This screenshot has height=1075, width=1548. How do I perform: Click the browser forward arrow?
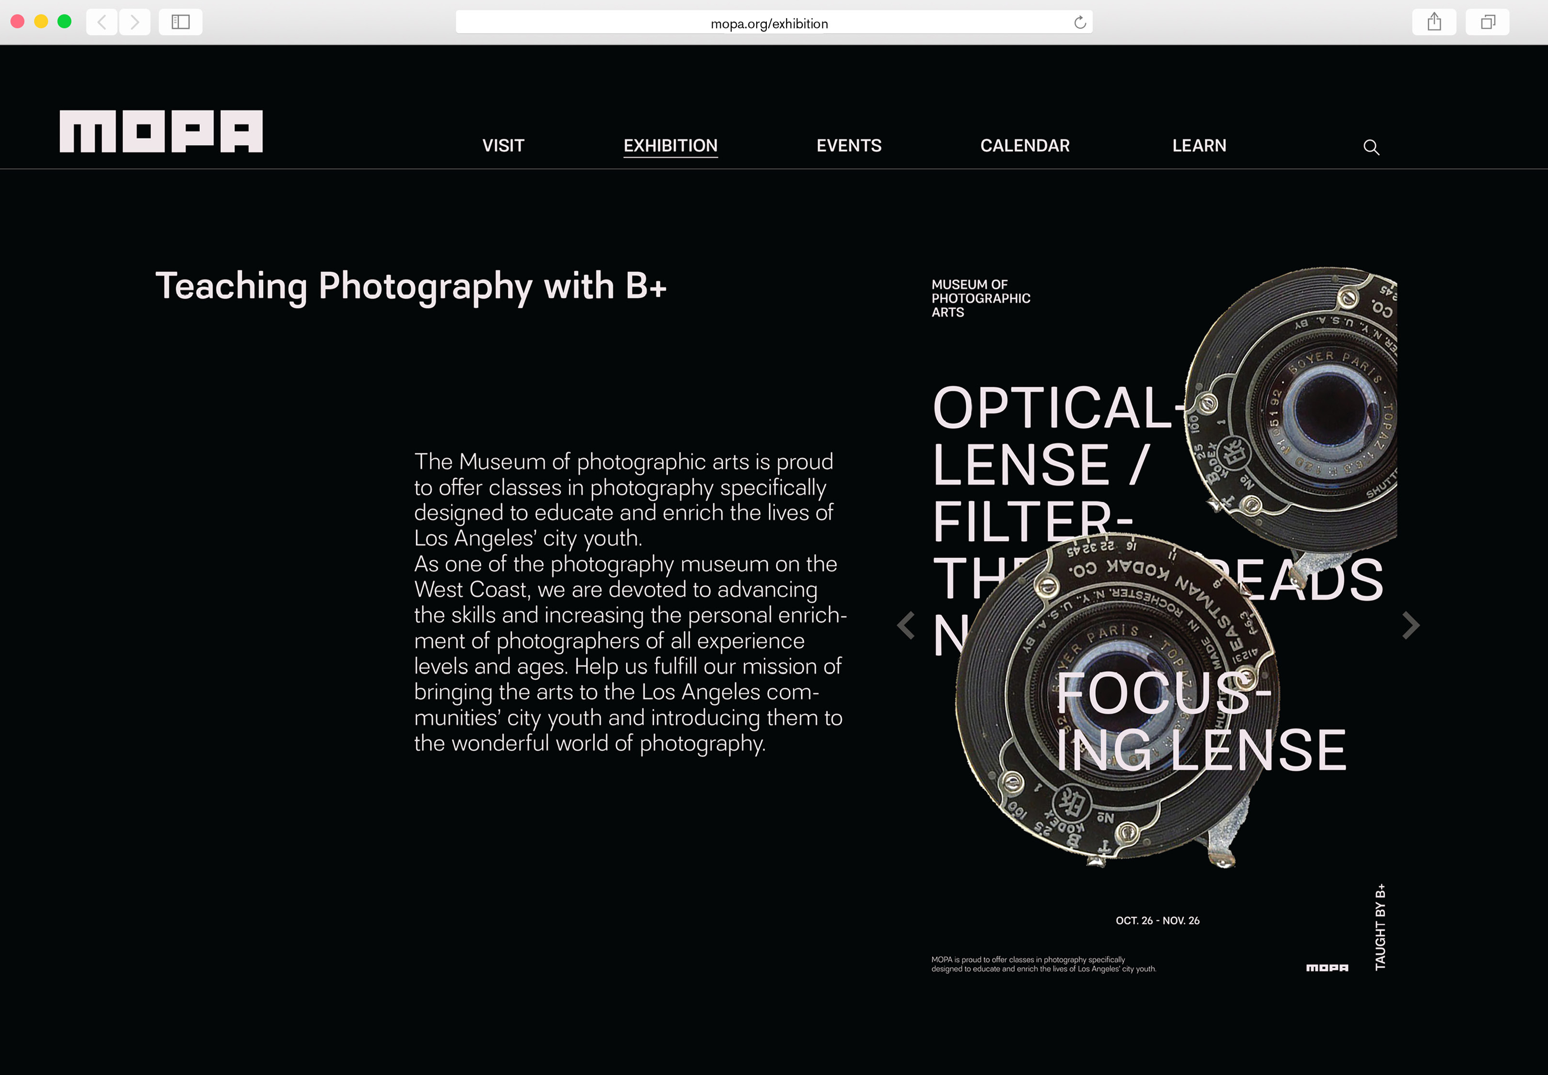[135, 22]
